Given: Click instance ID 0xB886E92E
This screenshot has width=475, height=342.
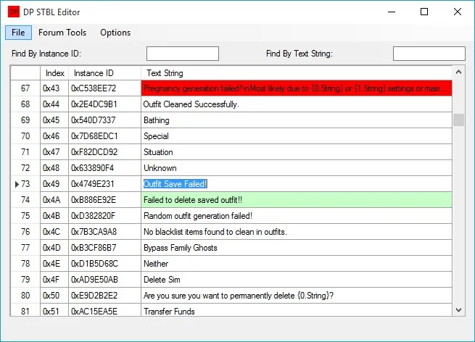Looking at the screenshot, I should click(x=105, y=200).
